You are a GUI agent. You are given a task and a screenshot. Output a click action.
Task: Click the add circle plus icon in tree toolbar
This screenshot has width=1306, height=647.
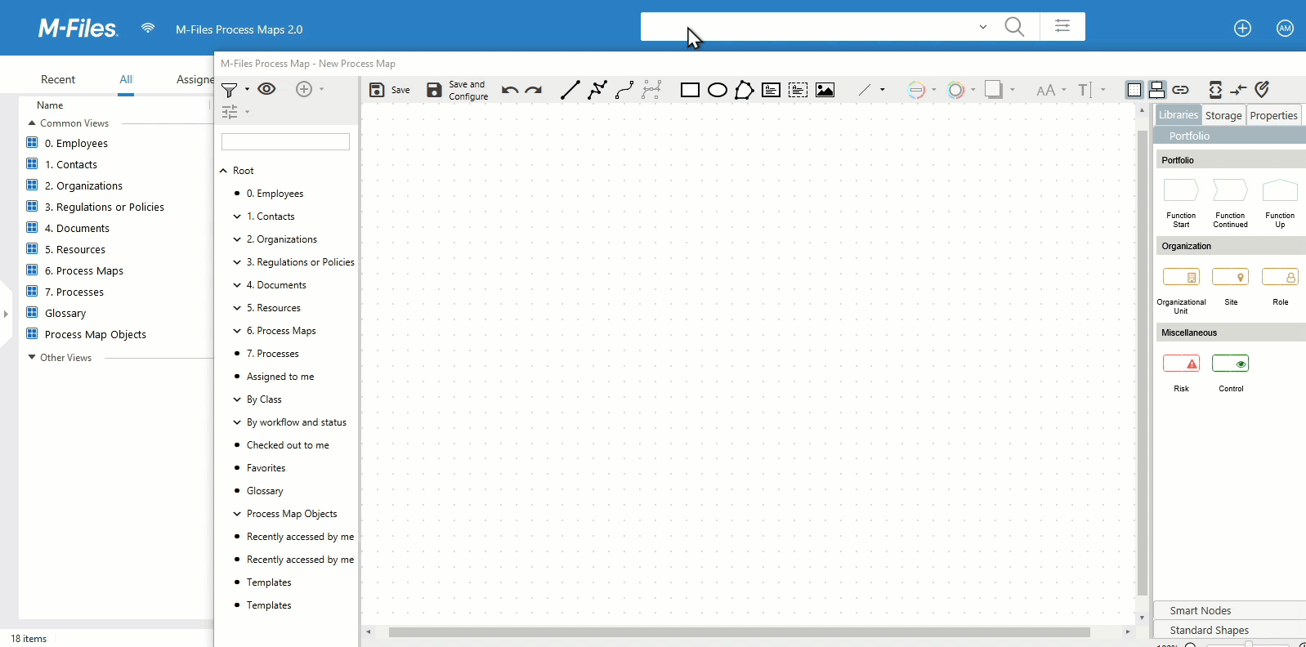click(x=304, y=89)
